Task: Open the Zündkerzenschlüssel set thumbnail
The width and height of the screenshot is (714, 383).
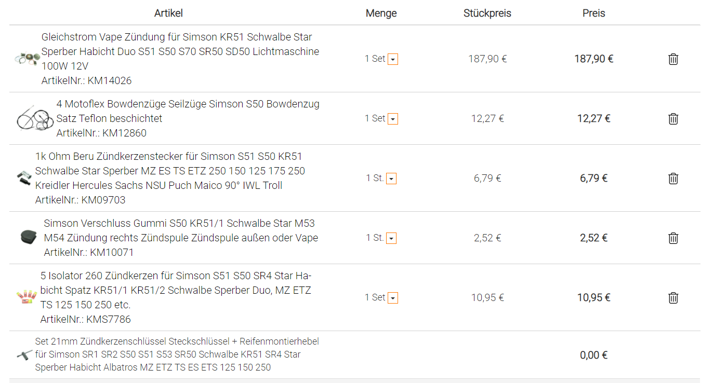Action: tap(24, 355)
